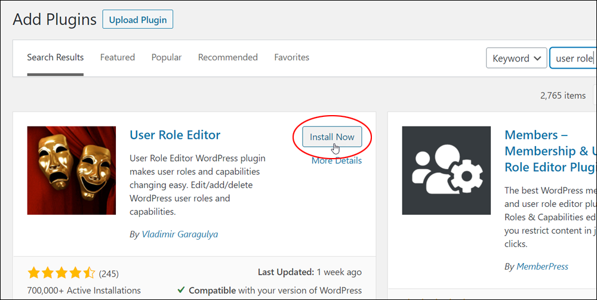This screenshot has width=597, height=300.
Task: Open the User Role Editor title link
Action: pos(175,135)
